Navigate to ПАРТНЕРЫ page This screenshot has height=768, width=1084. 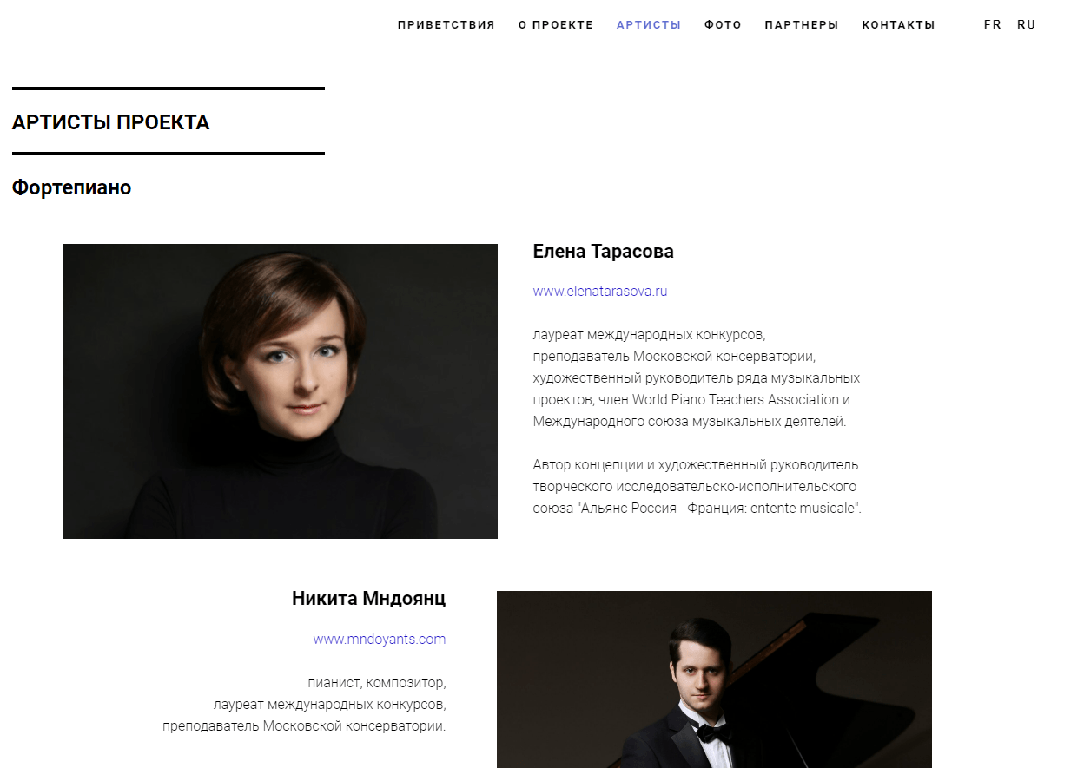pos(802,25)
